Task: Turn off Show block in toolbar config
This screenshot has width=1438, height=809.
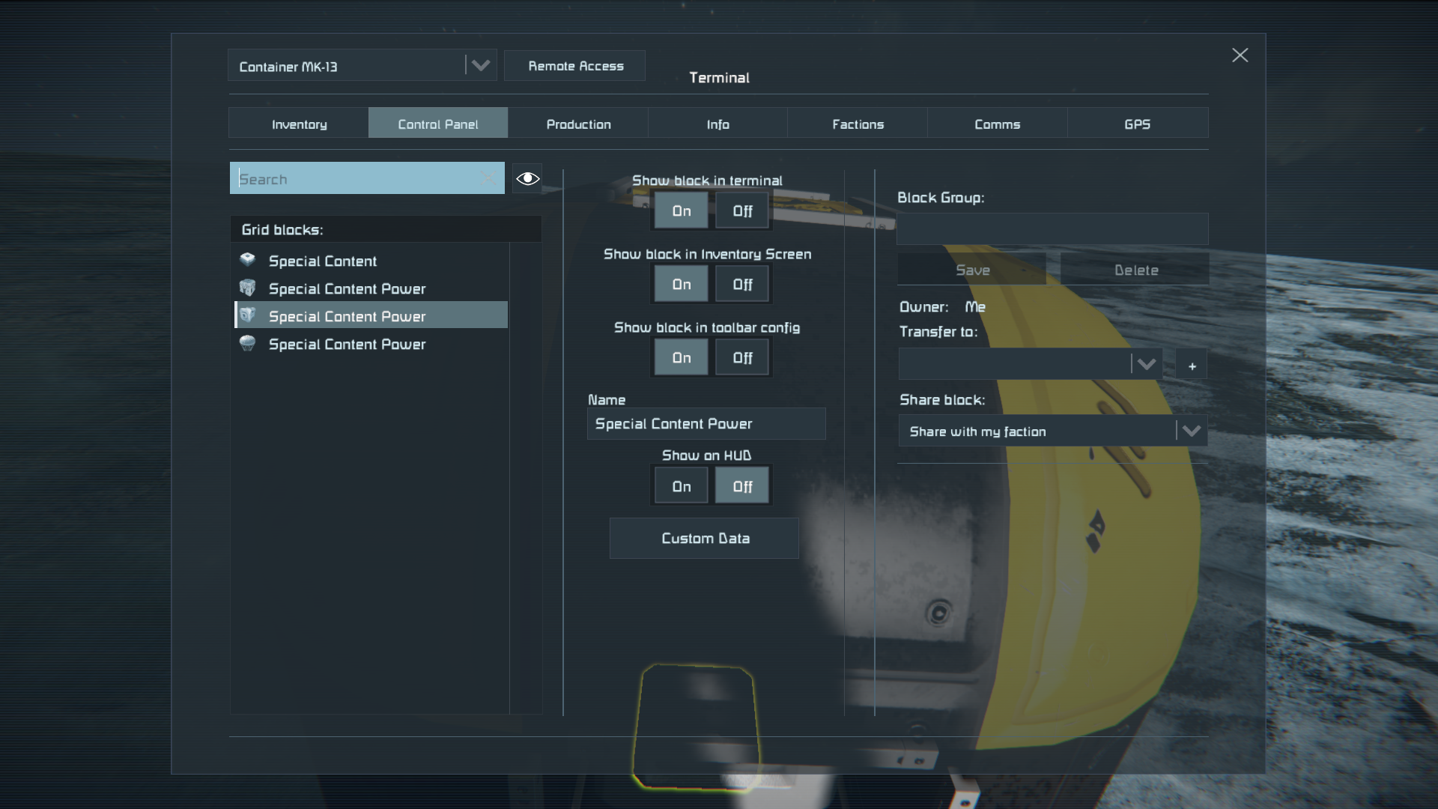Action: [741, 358]
